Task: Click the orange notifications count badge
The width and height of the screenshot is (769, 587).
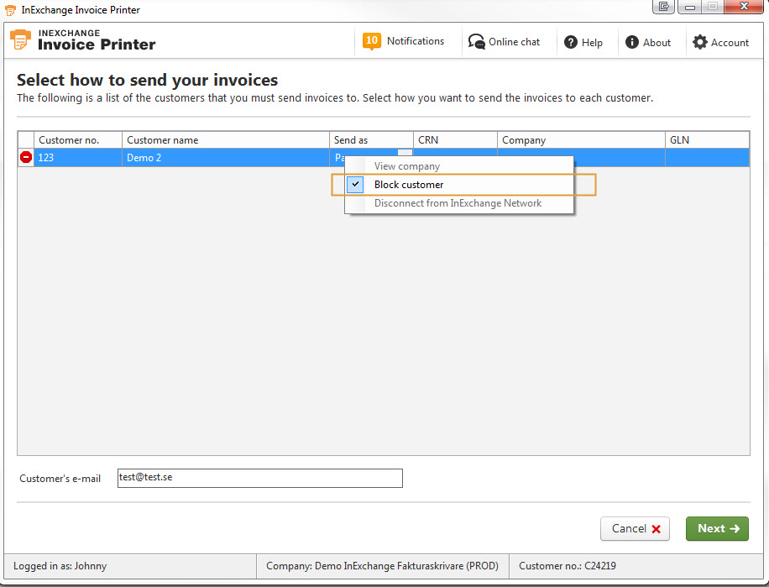Action: click(372, 40)
